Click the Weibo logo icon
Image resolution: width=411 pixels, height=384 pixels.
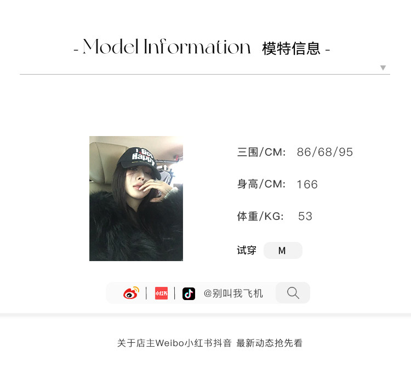131,293
